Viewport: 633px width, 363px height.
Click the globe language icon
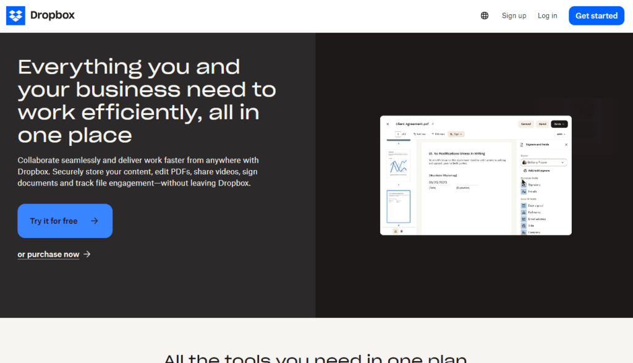[484, 15]
